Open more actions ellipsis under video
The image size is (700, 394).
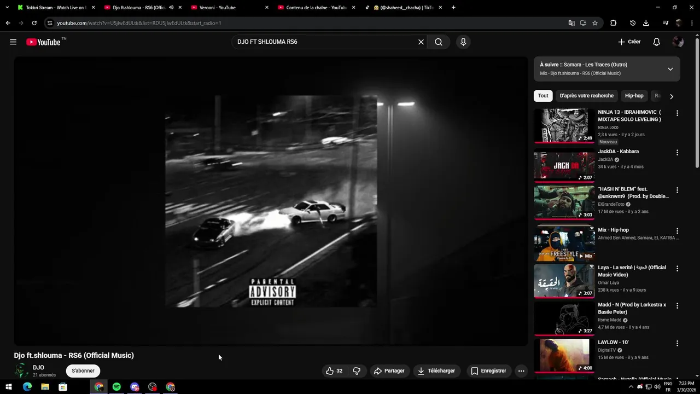click(521, 370)
